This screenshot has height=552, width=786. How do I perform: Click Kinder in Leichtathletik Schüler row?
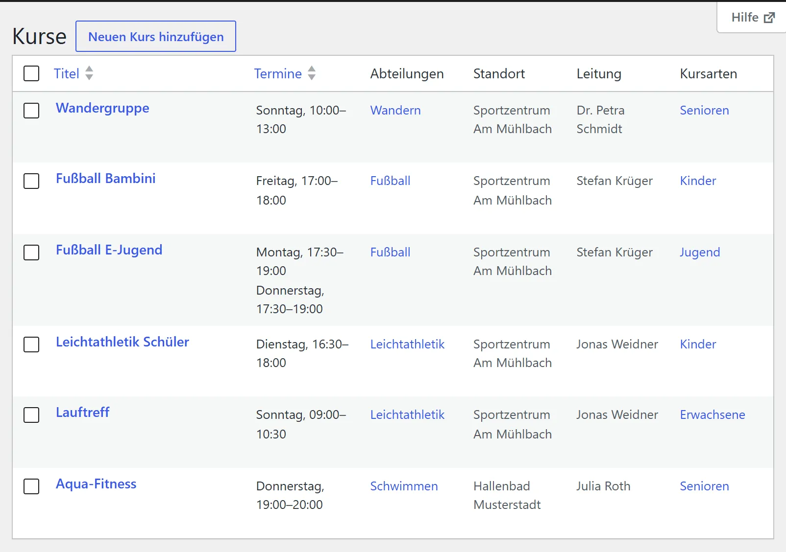click(x=698, y=345)
